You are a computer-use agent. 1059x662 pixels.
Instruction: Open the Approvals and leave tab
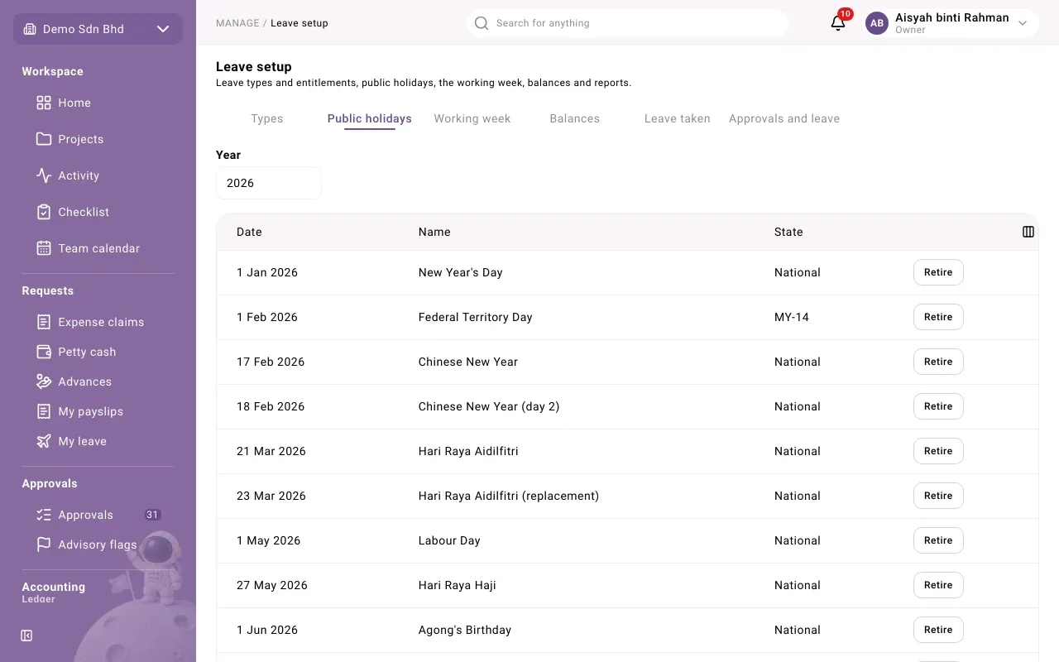(x=784, y=118)
